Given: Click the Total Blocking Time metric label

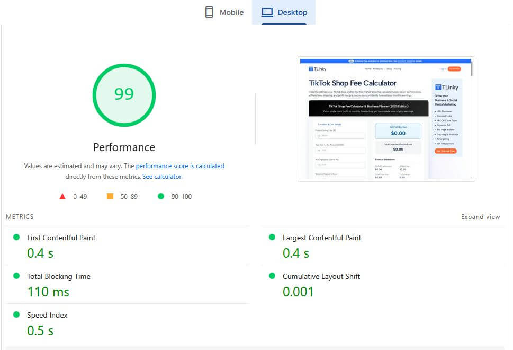Looking at the screenshot, I should coord(58,276).
